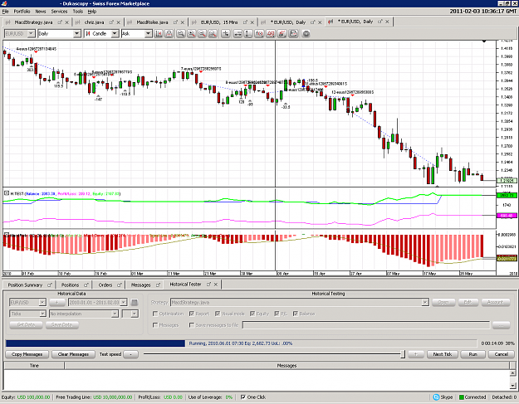This screenshot has height=404, width=519.
Task: Click the Clear Messages button
Action: click(x=73, y=354)
